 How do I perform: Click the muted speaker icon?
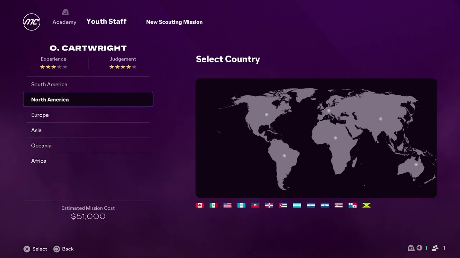[419, 248]
